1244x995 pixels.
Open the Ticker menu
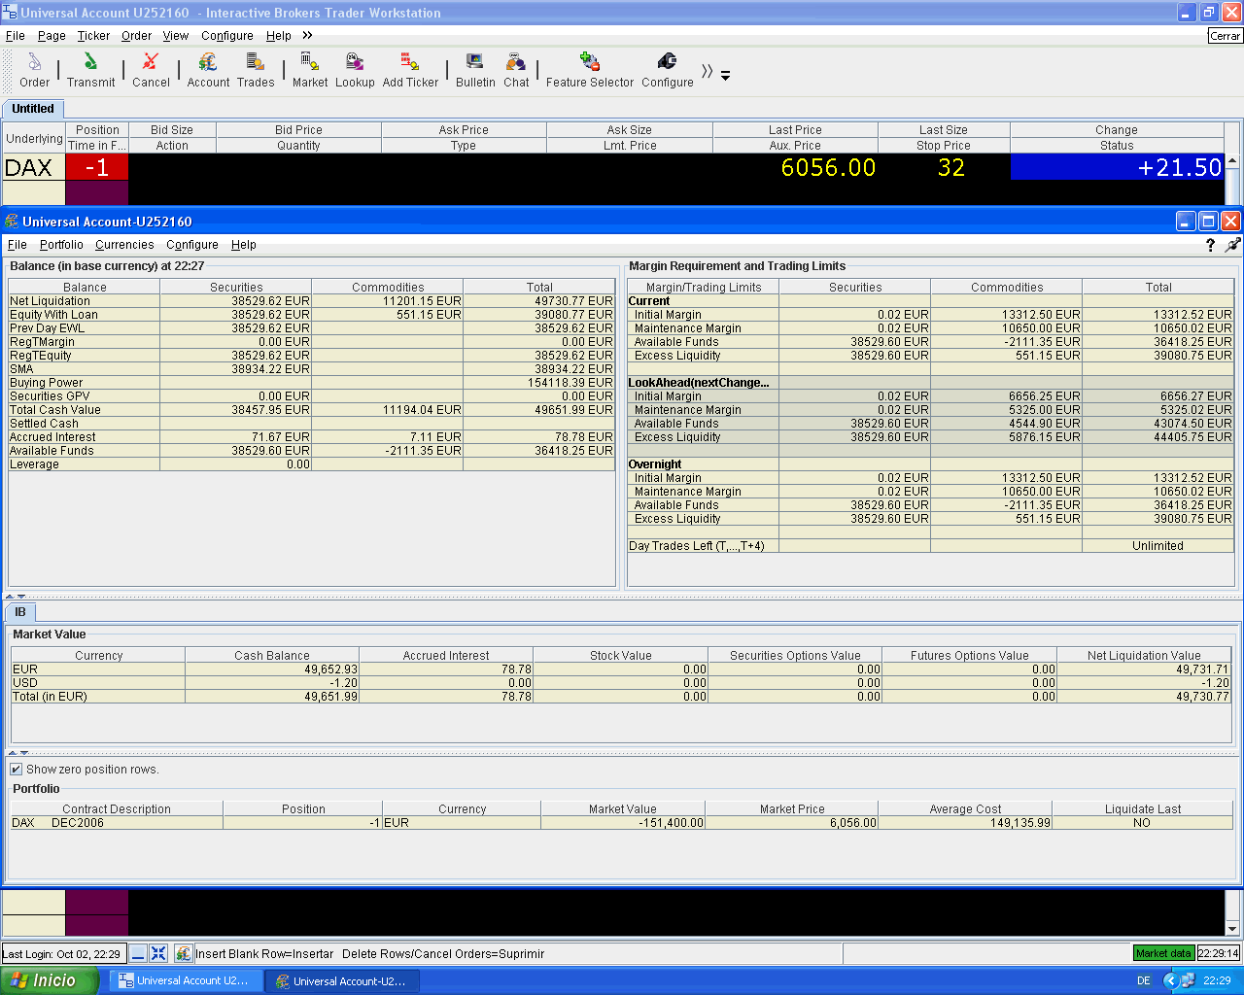pyautogui.click(x=93, y=36)
